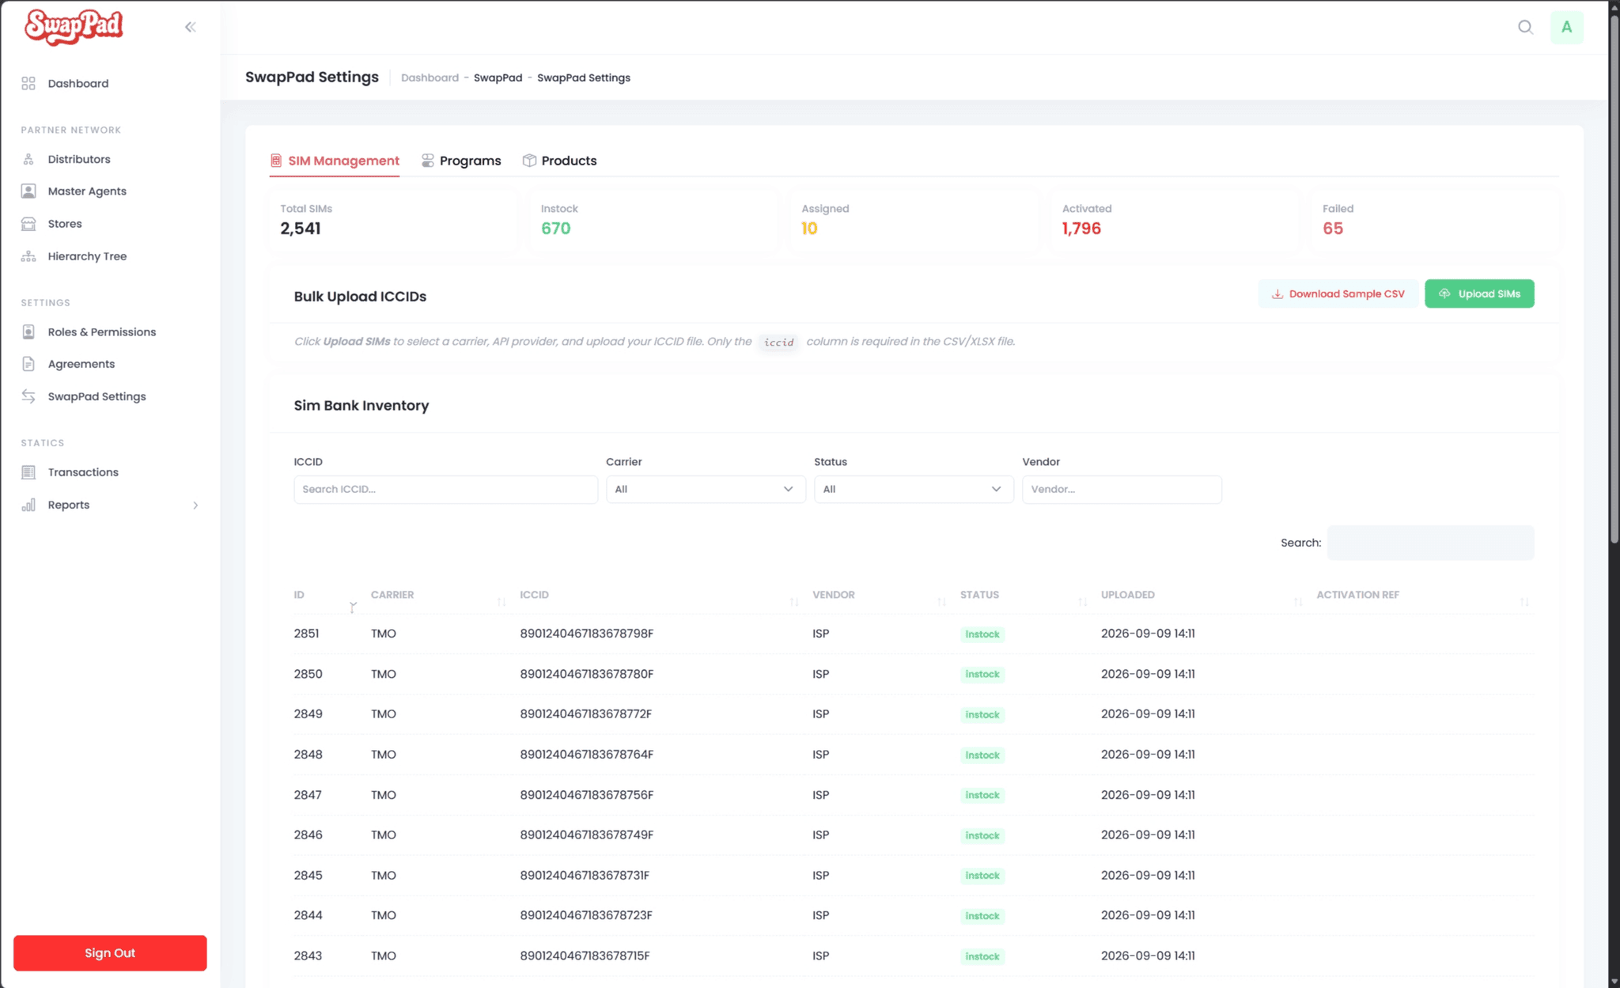Click the download icon in Download Sample CSV
Image resolution: width=1620 pixels, height=988 pixels.
click(1277, 294)
